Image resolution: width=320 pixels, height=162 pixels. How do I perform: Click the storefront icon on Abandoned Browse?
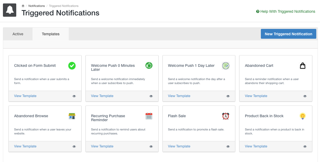click(72, 116)
